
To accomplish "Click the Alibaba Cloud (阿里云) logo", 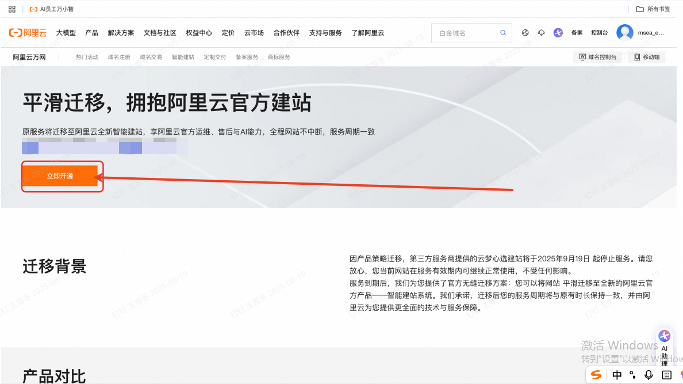I will point(28,33).
